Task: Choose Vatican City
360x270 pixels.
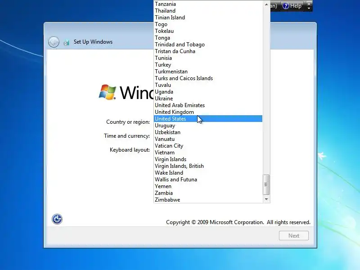Action: [208, 146]
